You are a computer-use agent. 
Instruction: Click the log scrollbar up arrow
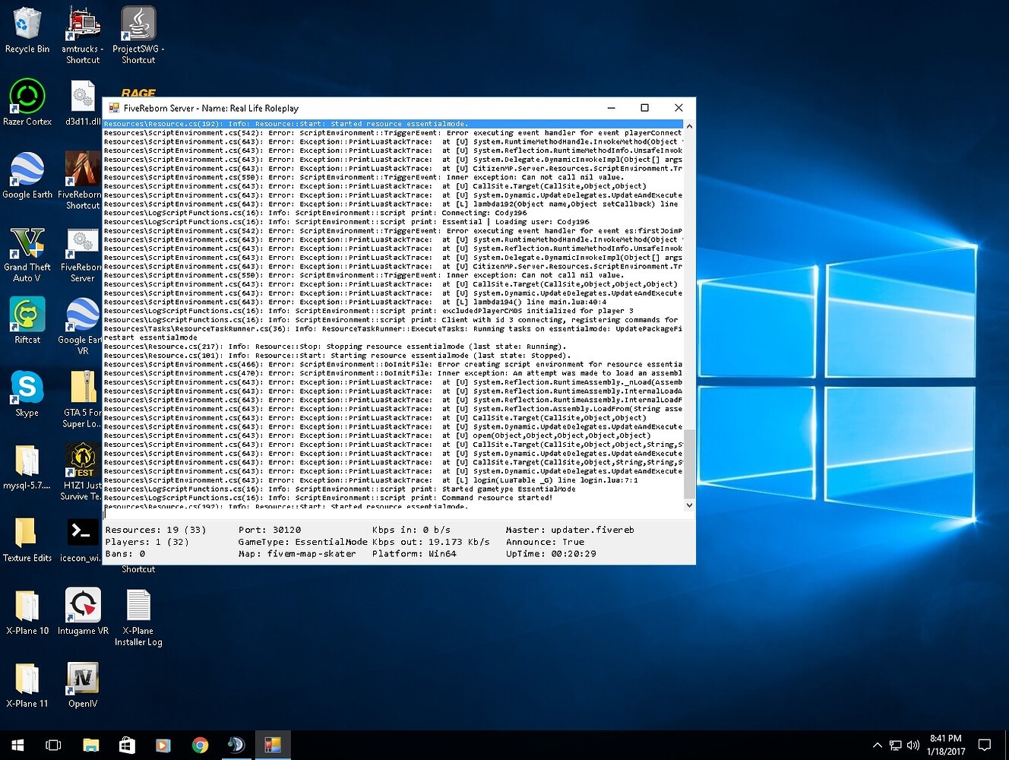(x=689, y=126)
